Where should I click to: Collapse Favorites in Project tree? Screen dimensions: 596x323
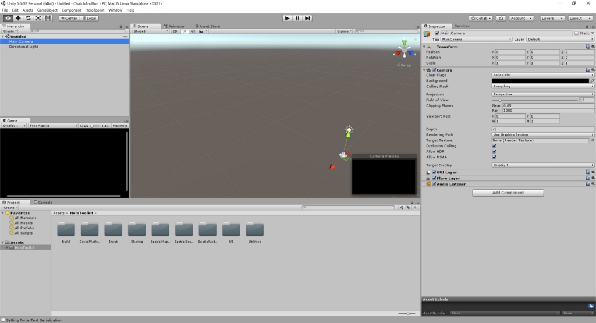pyautogui.click(x=3, y=213)
